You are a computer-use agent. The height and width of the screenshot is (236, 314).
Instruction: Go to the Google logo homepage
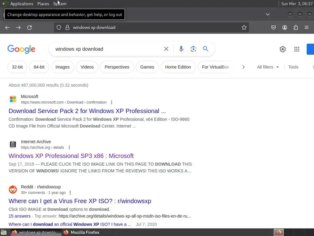[x=21, y=49]
